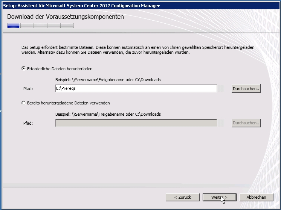Click the greyed-out path field for downloaded files
This screenshot has height=210, width=281.
(136, 123)
